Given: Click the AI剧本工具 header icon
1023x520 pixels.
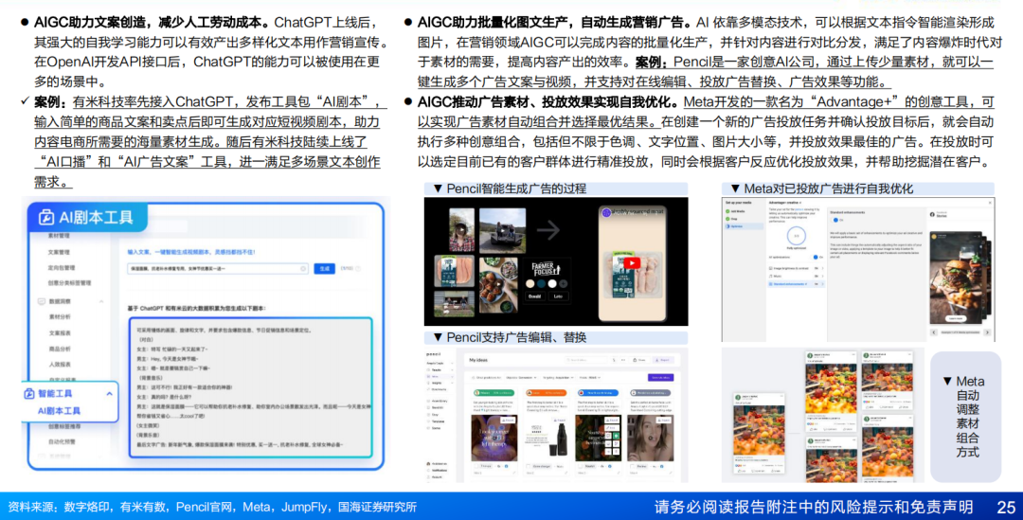Looking at the screenshot, I should pos(45,217).
